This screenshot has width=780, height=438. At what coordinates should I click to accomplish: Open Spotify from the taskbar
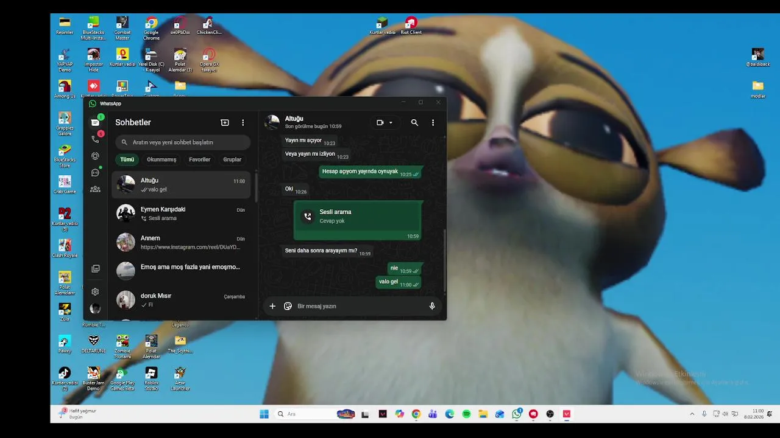click(x=466, y=414)
